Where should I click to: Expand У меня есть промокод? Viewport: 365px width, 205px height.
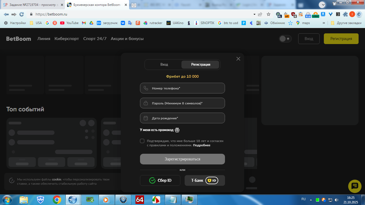click(157, 130)
